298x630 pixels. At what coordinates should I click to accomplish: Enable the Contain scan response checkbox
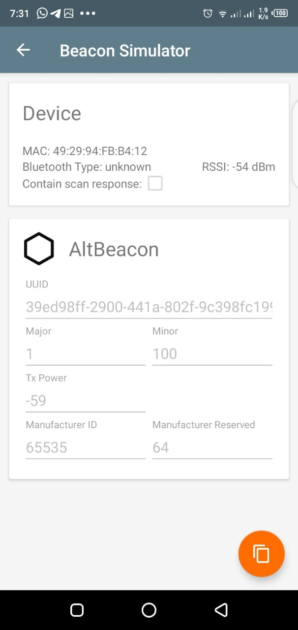pos(155,183)
